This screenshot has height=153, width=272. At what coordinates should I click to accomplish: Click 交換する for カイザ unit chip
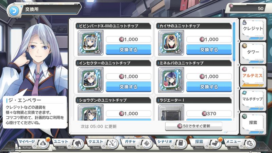tap(209, 50)
